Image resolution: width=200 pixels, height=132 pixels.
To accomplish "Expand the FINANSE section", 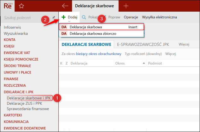I will (x=11, y=79).
